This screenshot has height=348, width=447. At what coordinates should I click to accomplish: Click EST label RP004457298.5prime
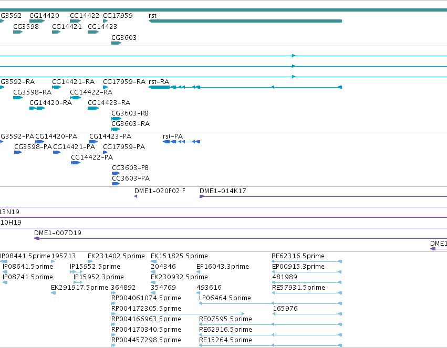(x=146, y=341)
